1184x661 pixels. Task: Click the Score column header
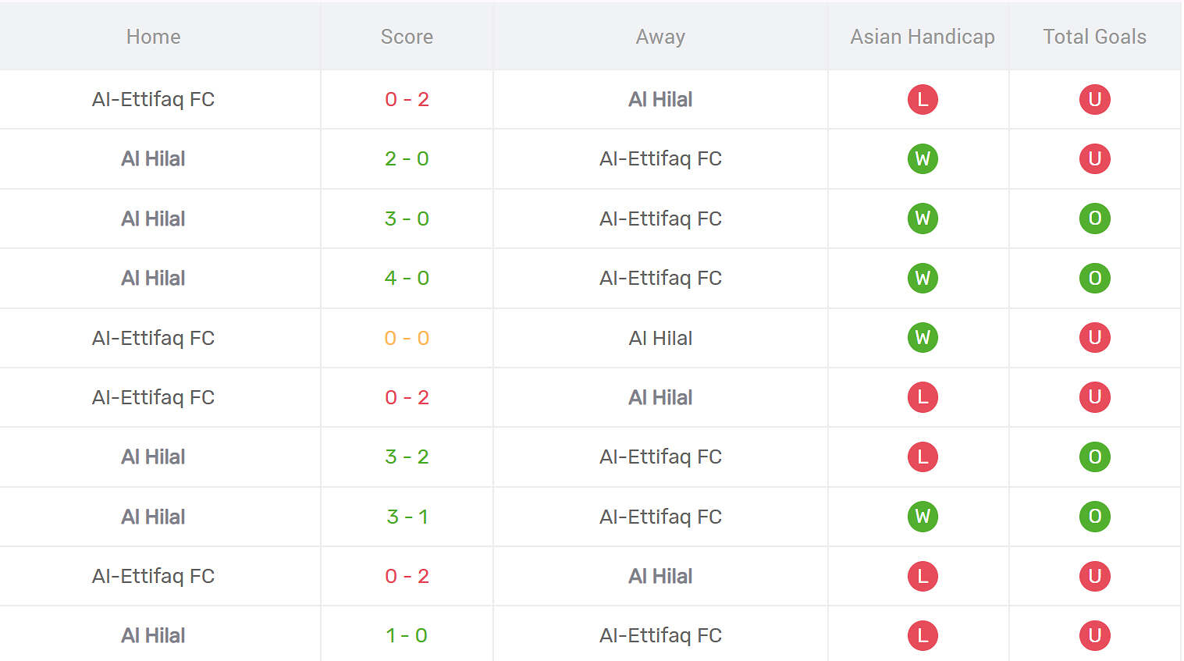(407, 37)
